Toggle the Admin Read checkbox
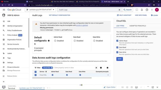 117,41
